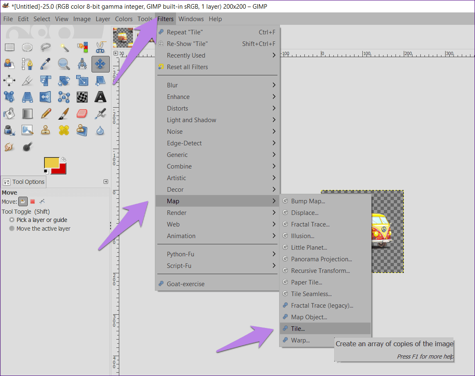This screenshot has height=376, width=475.
Task: Pick the Fuzzy Select magic wand tool
Action: [x=64, y=47]
